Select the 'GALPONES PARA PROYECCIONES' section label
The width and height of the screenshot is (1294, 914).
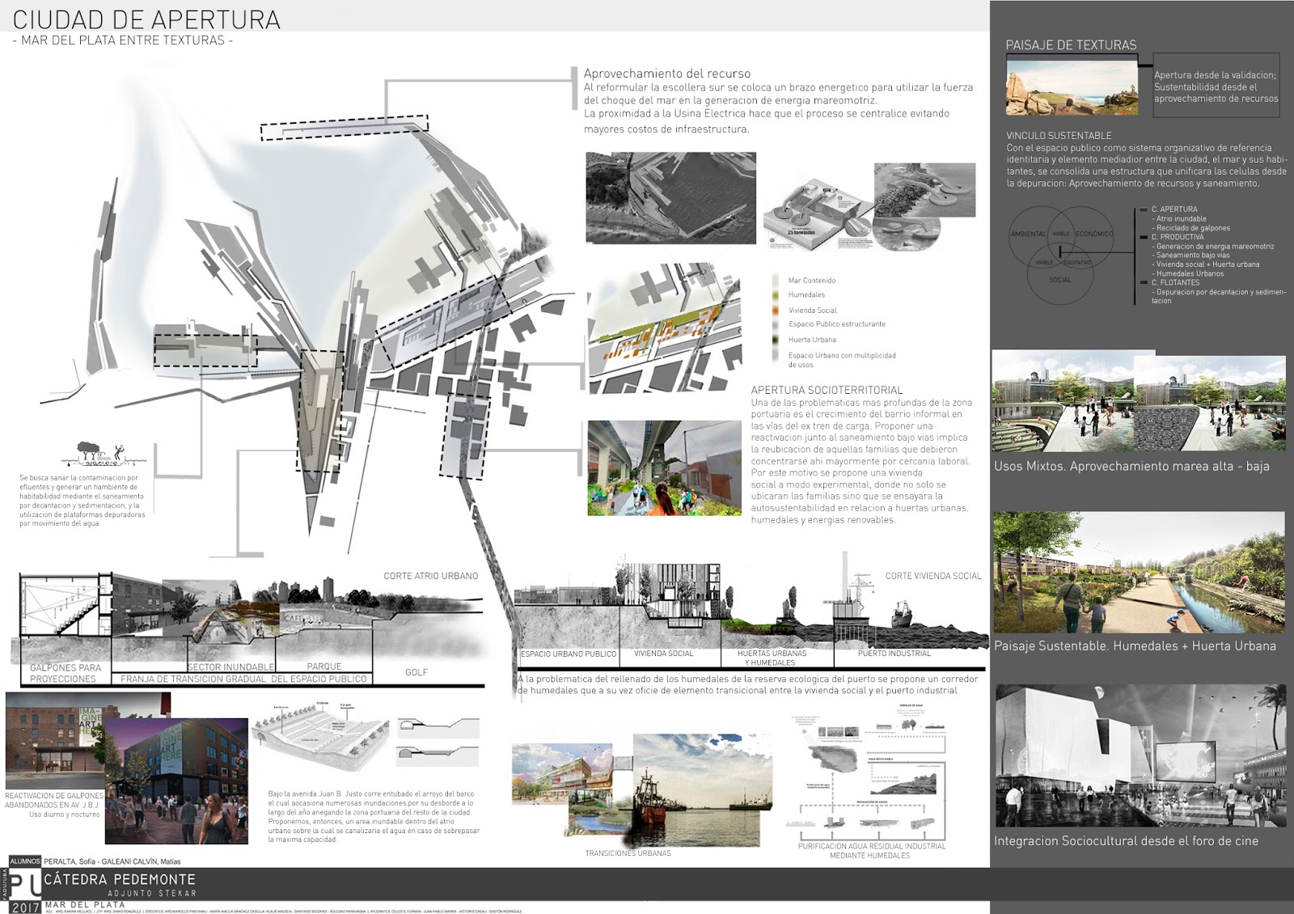click(x=65, y=673)
